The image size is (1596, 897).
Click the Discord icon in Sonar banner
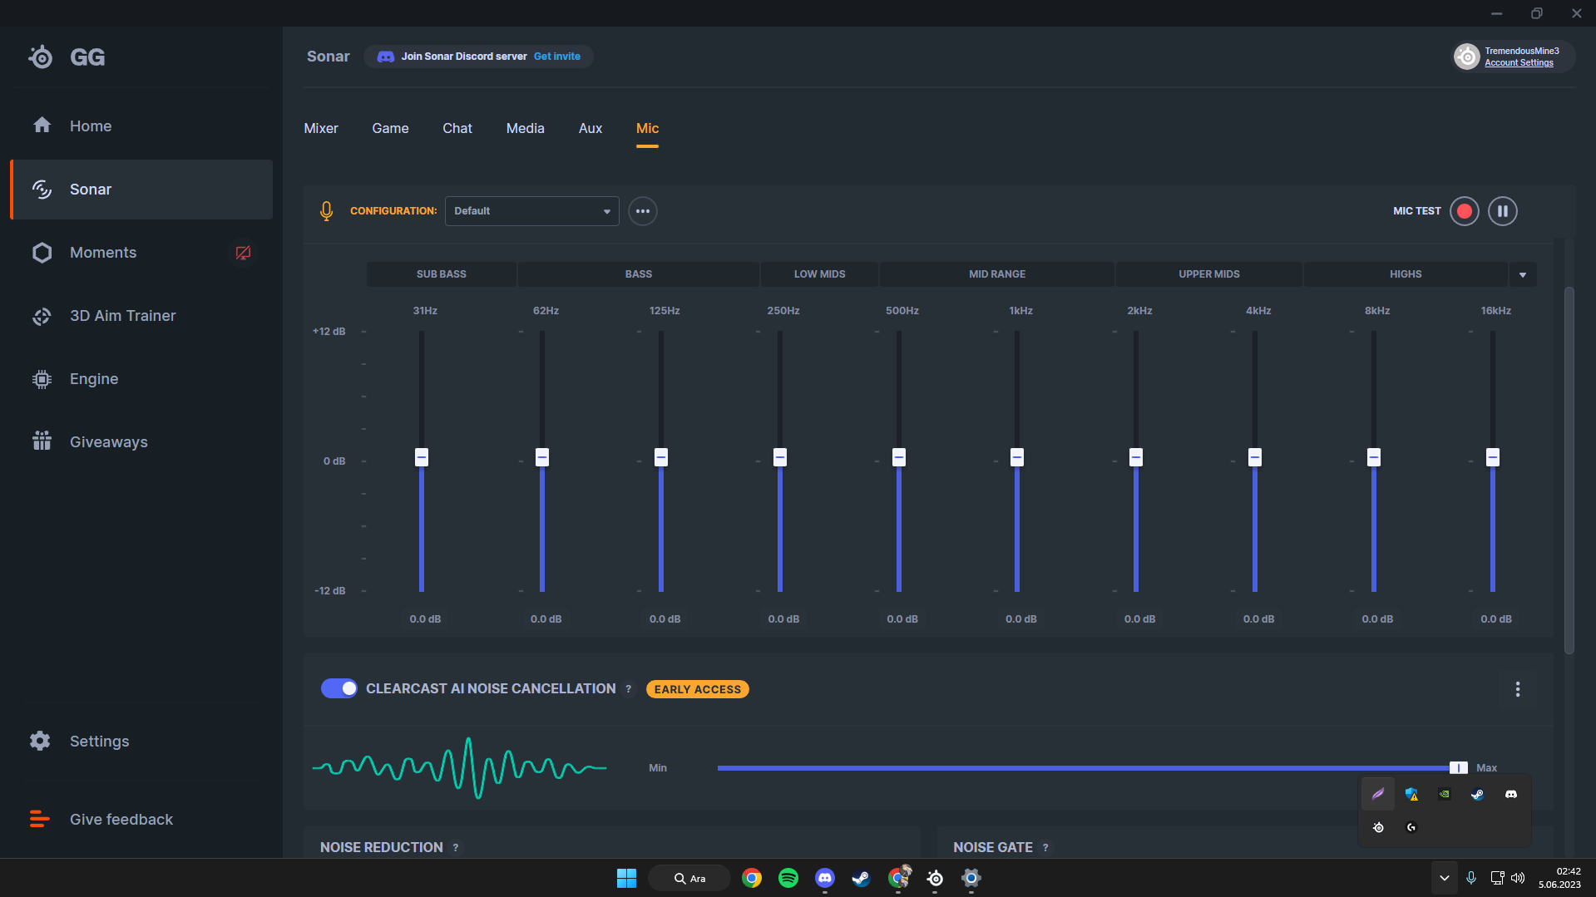[385, 57]
